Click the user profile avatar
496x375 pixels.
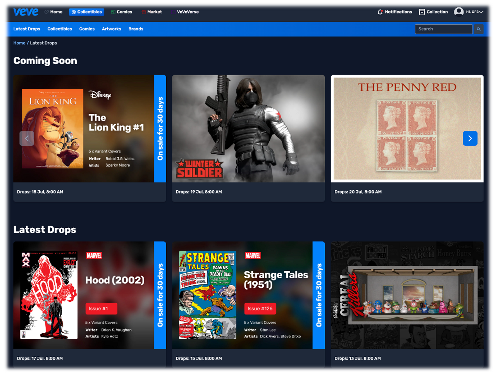(459, 12)
